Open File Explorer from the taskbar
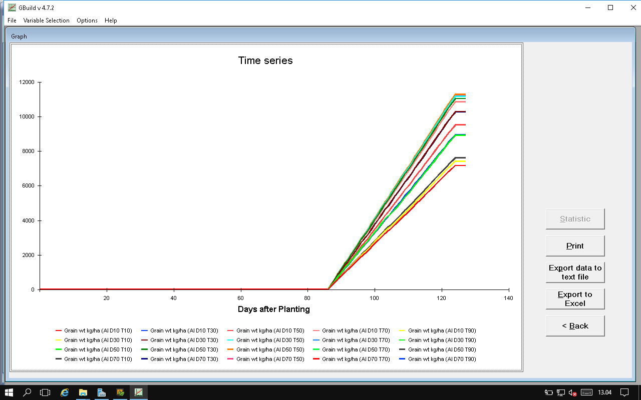641x400 pixels. (x=83, y=392)
